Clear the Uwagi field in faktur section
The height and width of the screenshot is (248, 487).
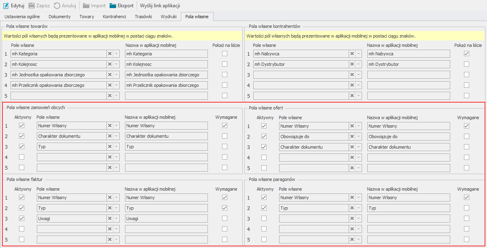point(110,219)
